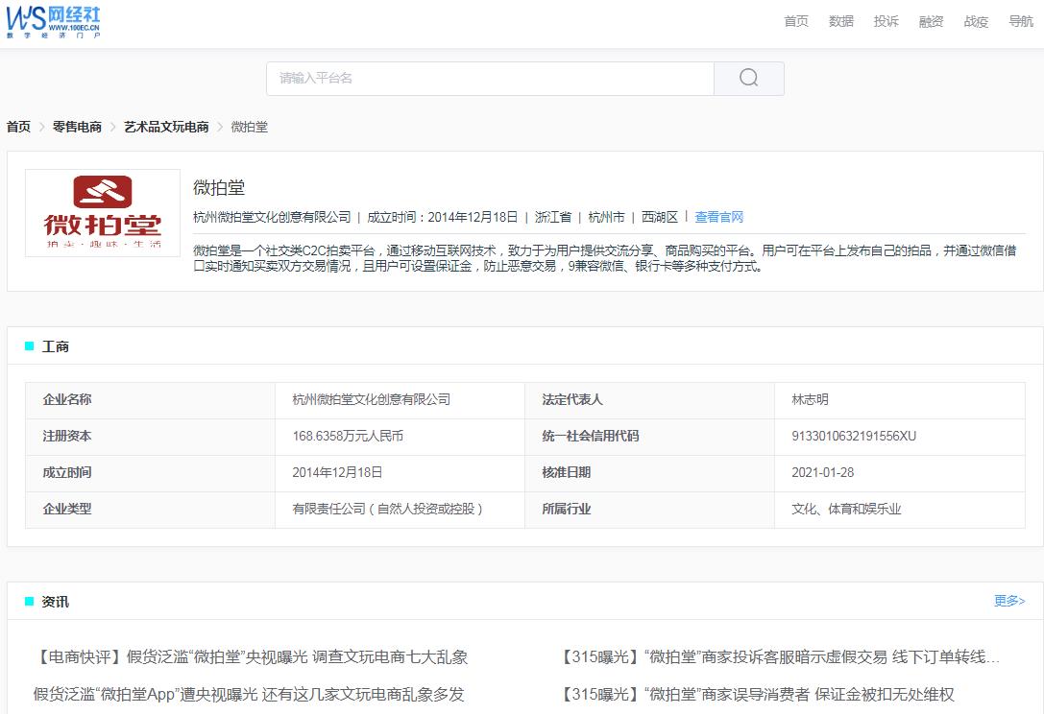The image size is (1044, 714).
Task: Click 首页 in the breadcrumb trail
Action: pos(16,126)
